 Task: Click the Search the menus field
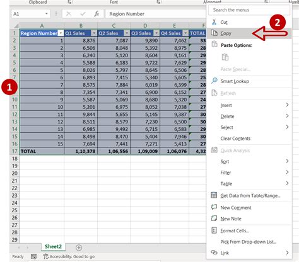pyautogui.click(x=249, y=10)
